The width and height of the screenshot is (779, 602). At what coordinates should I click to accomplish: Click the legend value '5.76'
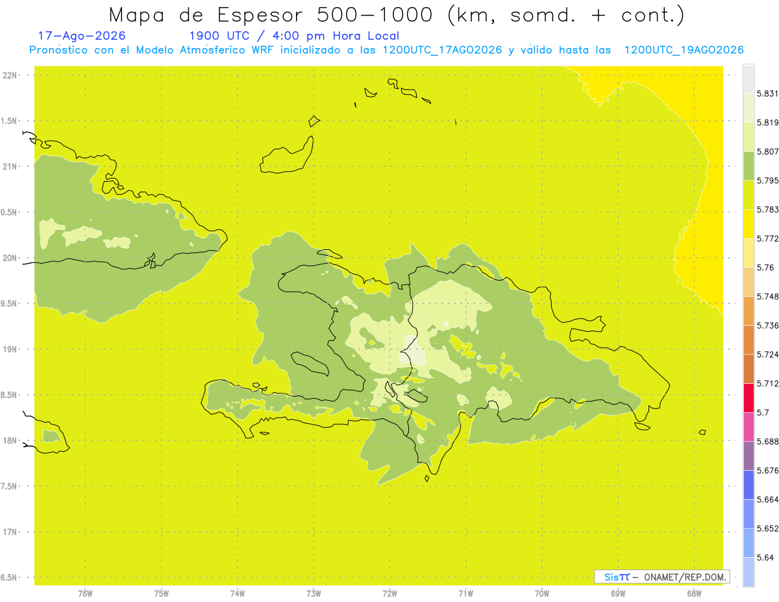[x=765, y=268]
